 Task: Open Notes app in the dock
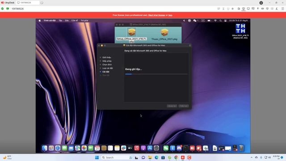[117, 148]
